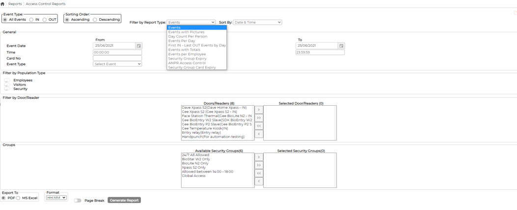Viewport: 517px width, 210px height.
Task: Toggle the Security population filter
Action: click(x=7, y=89)
